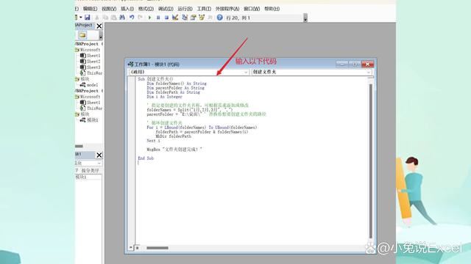Click the code window vertical scrollbar
Screen dimensions: 471x264
pyautogui.click(x=370, y=161)
